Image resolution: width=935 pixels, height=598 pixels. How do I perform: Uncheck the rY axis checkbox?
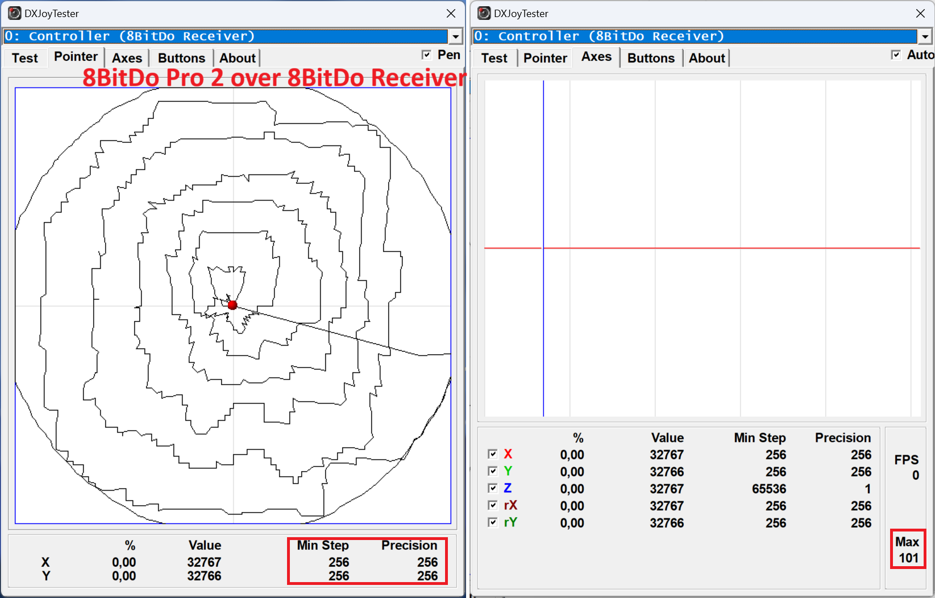[x=492, y=522]
